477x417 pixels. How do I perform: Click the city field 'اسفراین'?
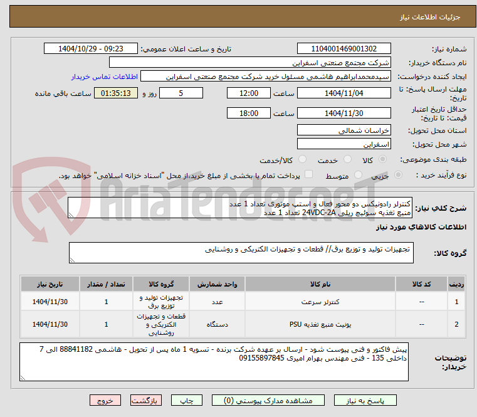coord(343,144)
